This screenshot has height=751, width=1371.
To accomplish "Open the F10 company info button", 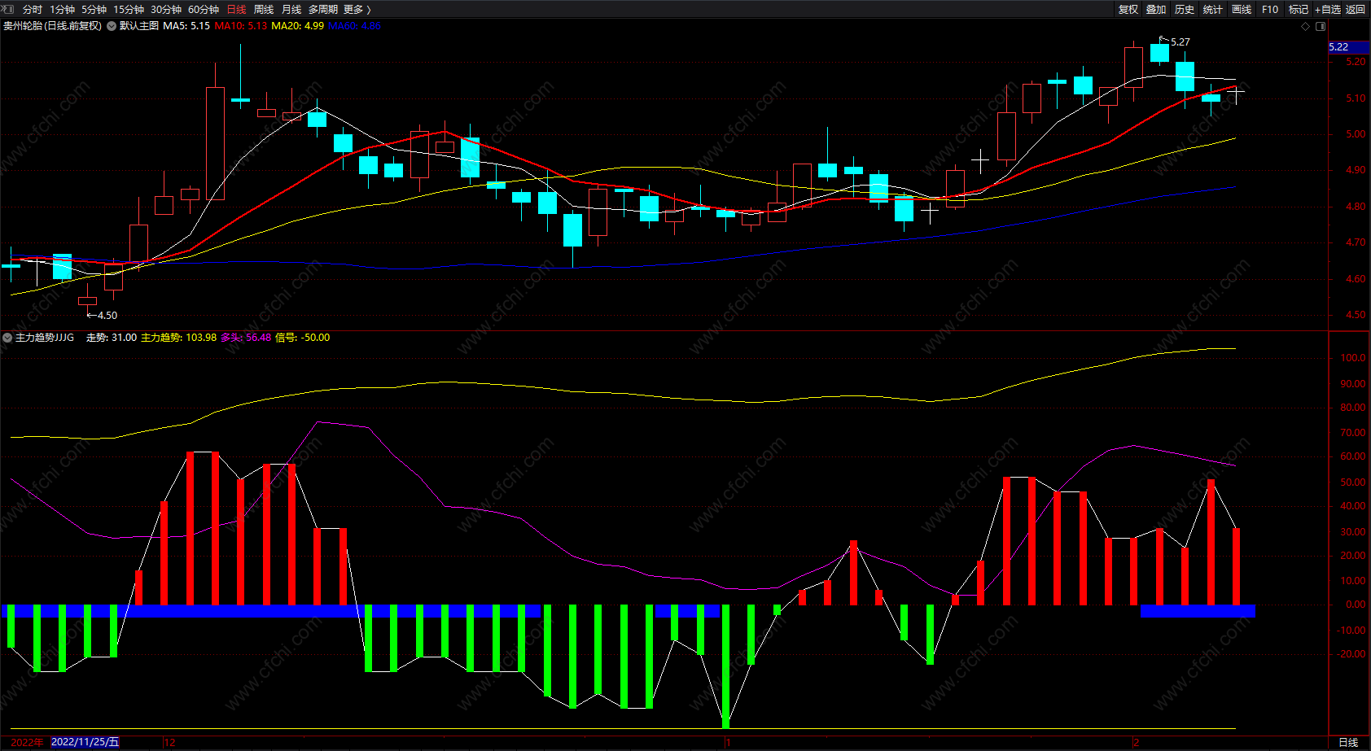I will coord(1270,10).
